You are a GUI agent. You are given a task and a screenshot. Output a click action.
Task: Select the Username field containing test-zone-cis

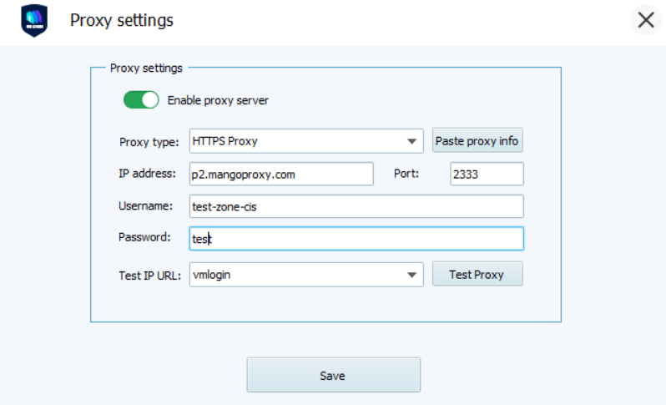(356, 206)
